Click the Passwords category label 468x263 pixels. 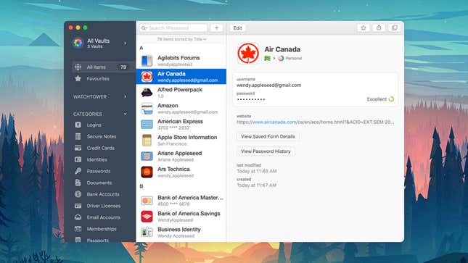coord(99,171)
